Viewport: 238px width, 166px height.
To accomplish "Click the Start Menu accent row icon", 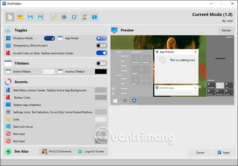I will click(8, 90).
